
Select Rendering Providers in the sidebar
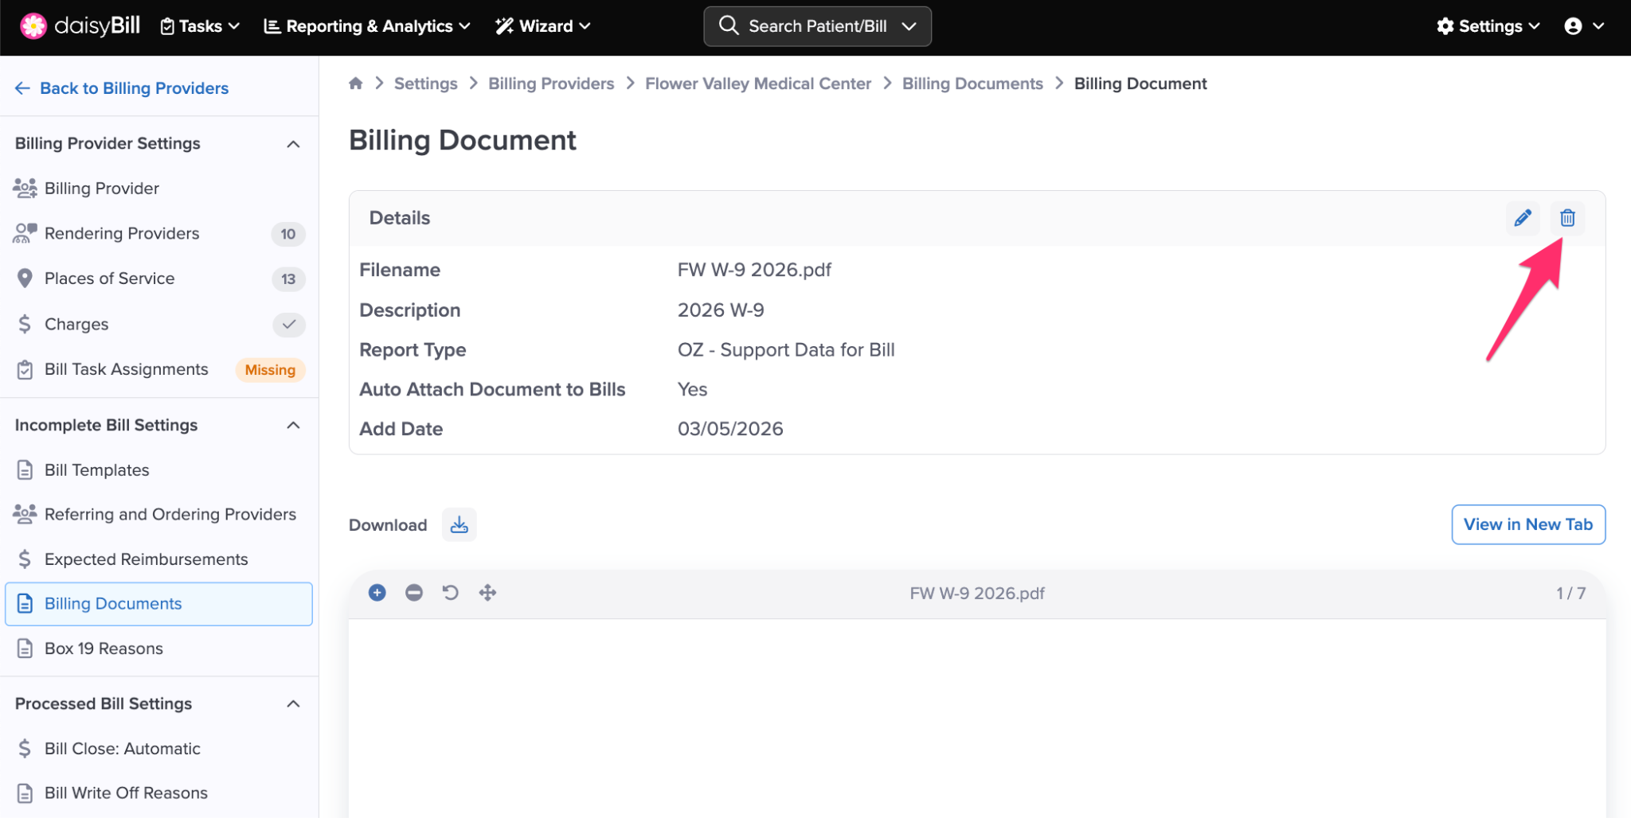click(122, 233)
